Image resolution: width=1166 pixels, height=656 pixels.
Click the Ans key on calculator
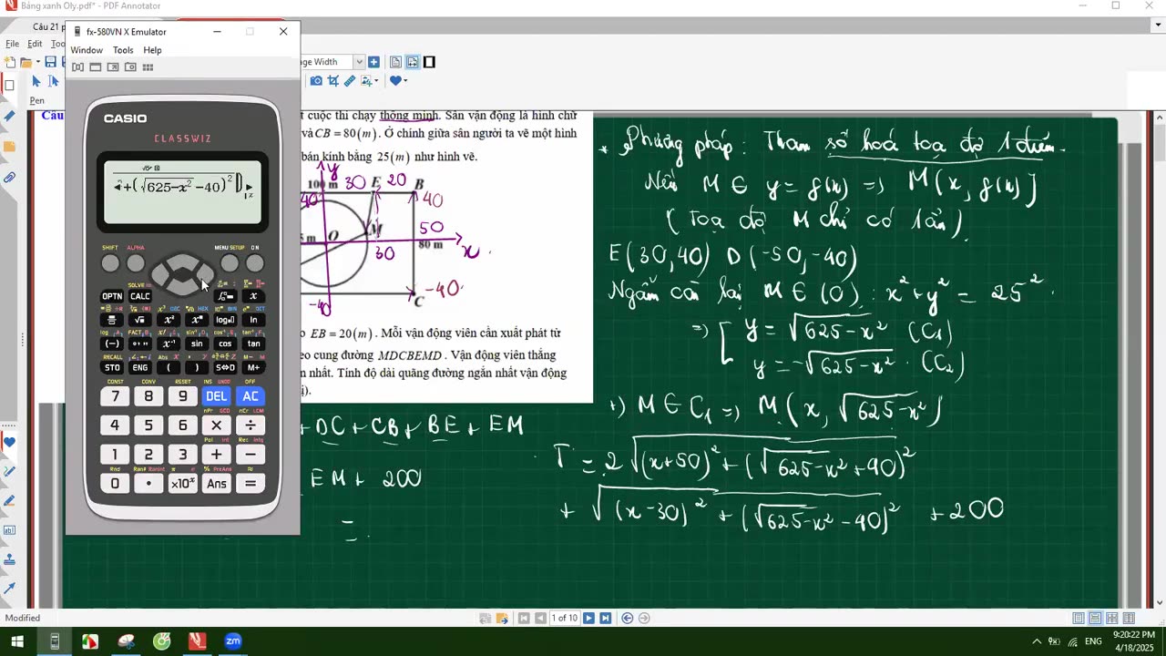click(x=217, y=484)
